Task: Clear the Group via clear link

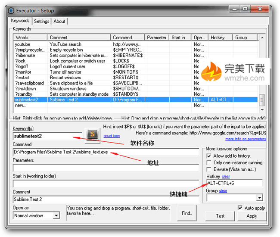Action: [x=223, y=191]
